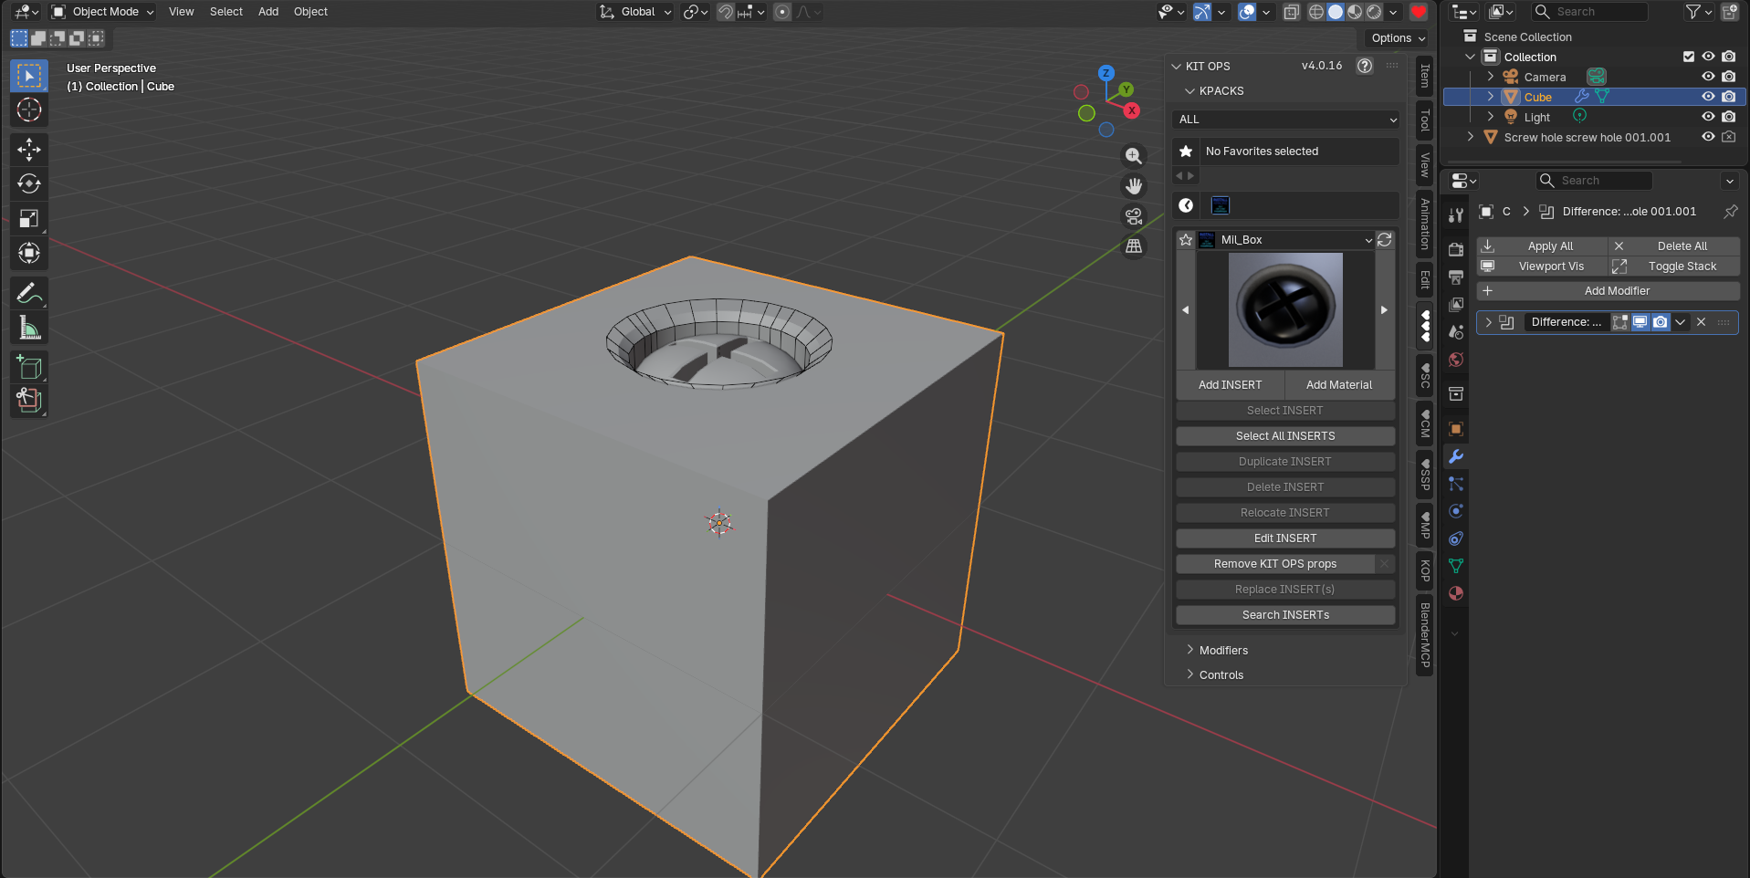The width and height of the screenshot is (1750, 878).
Task: Select the Select Box tool
Action: point(29,76)
